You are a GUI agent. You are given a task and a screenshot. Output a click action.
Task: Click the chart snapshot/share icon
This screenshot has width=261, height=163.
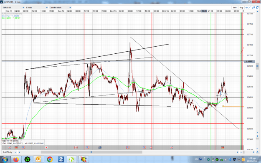tap(253, 8)
